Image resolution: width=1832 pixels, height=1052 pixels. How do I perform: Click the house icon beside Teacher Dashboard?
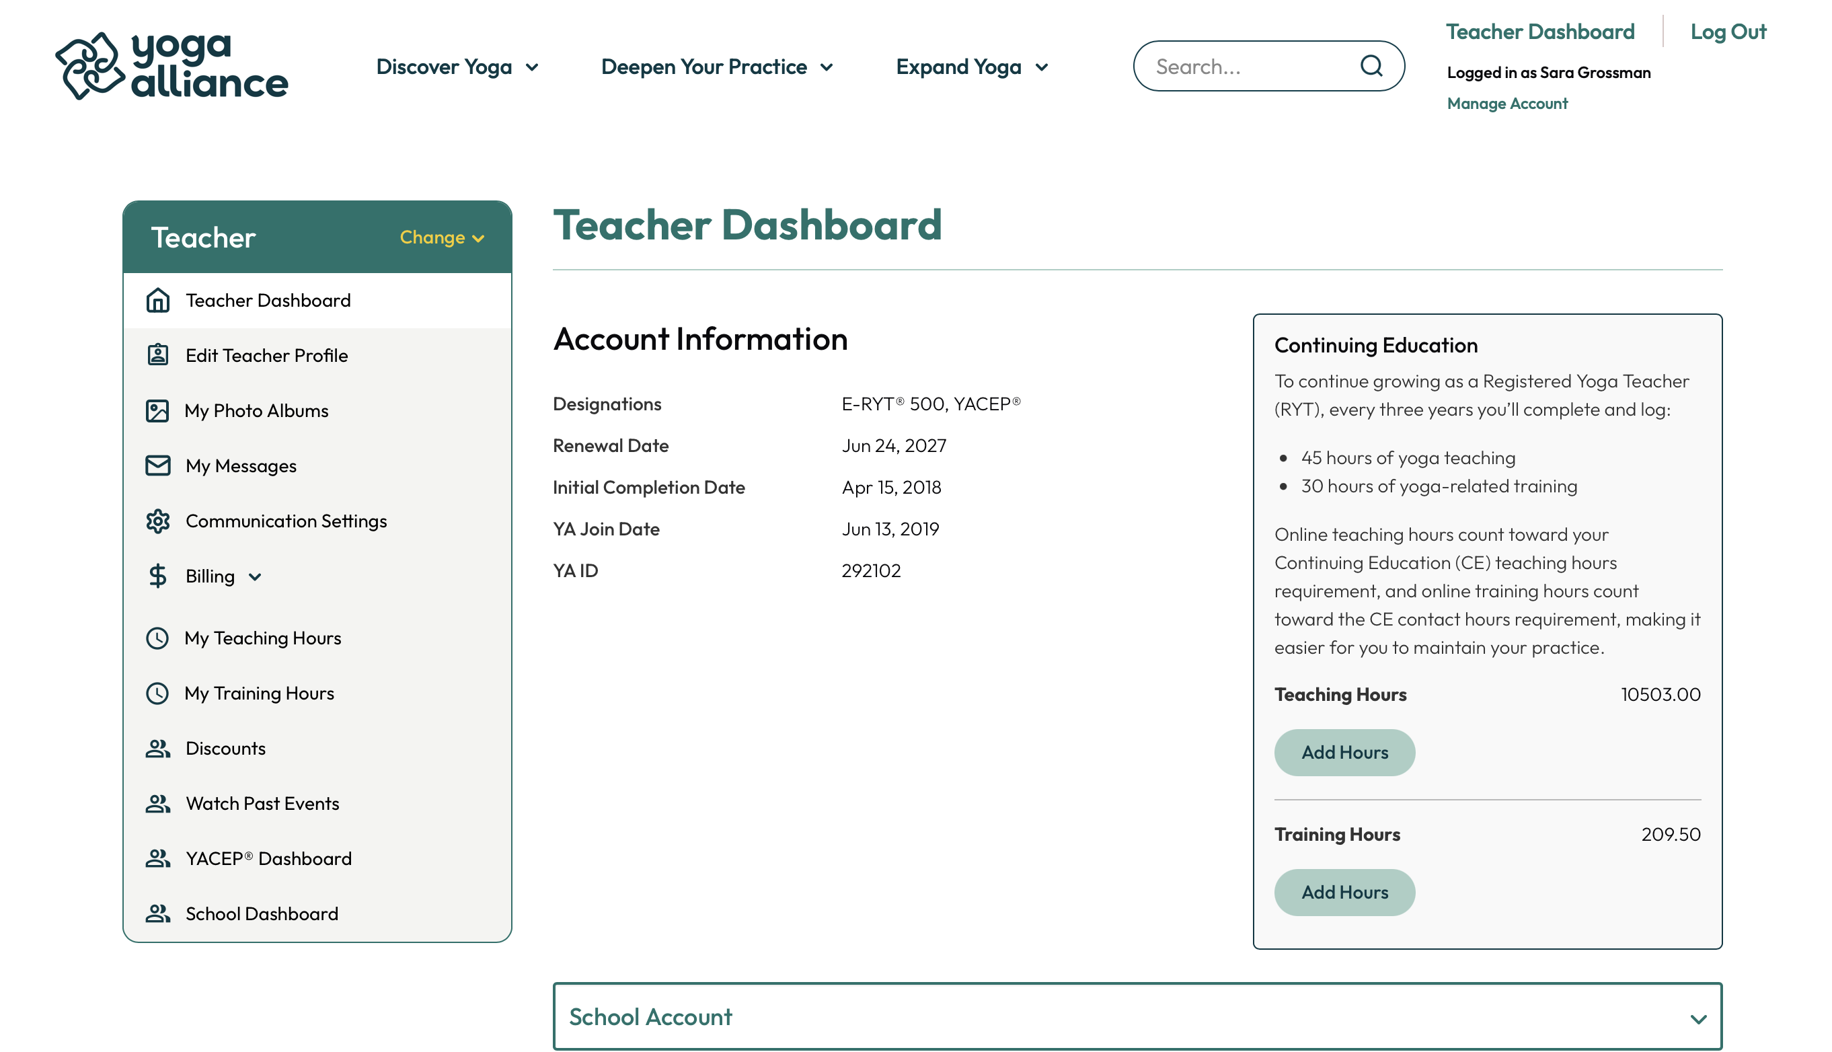pyautogui.click(x=157, y=301)
